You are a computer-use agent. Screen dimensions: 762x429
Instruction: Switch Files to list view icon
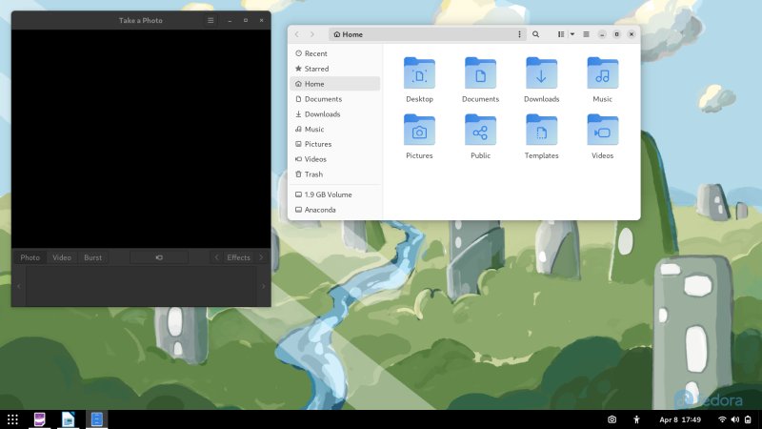tap(561, 34)
